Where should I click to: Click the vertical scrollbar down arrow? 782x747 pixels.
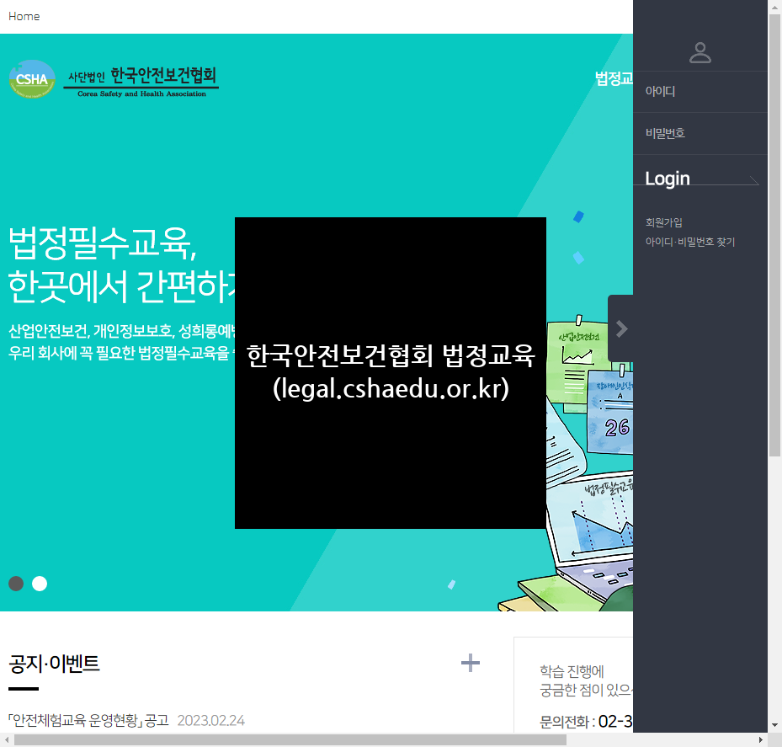click(x=774, y=725)
